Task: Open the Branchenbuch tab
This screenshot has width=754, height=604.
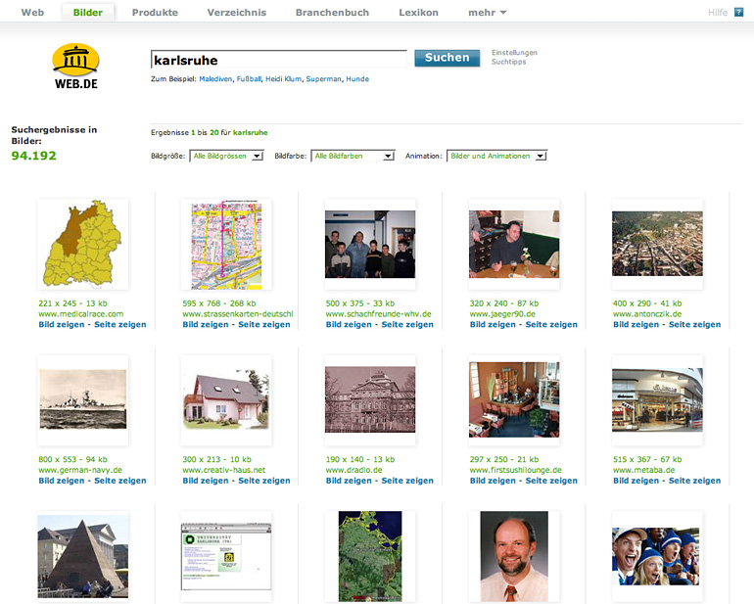Action: 332,13
